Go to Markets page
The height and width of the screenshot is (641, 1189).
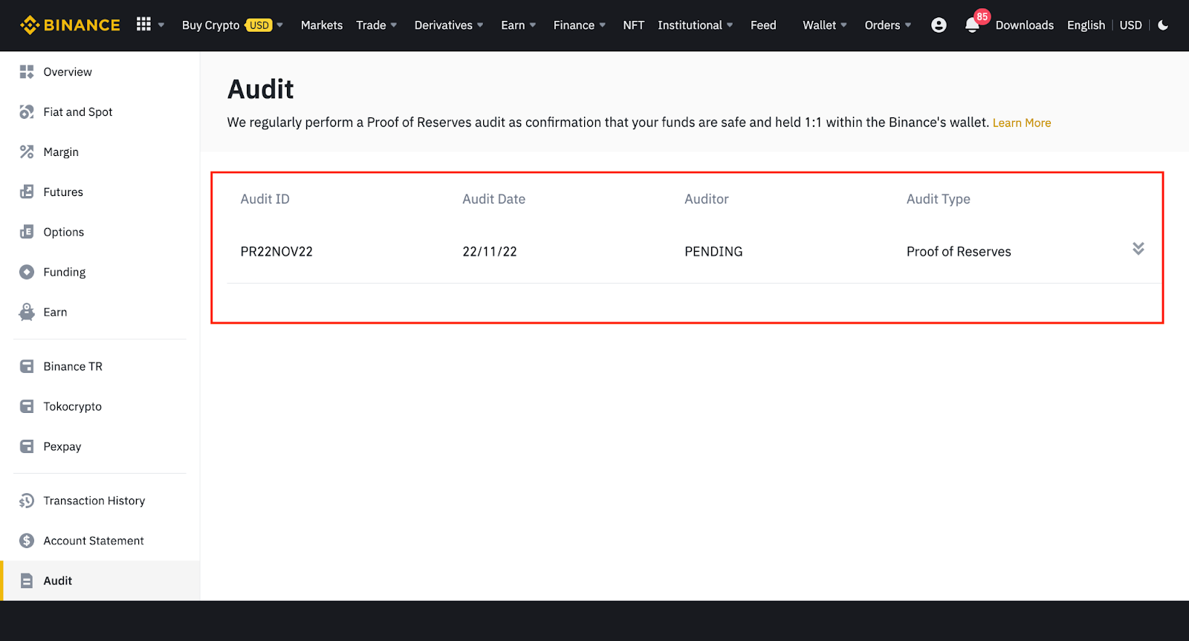click(322, 25)
